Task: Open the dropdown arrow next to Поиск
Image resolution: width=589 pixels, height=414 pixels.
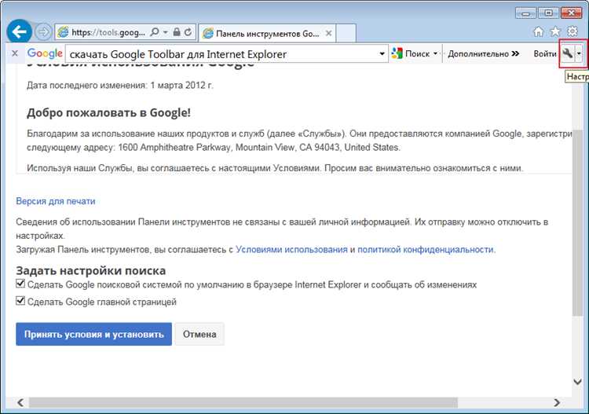Action: point(435,53)
